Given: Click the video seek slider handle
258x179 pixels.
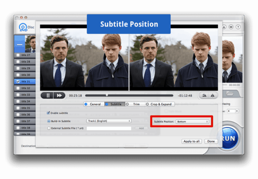Looking at the screenshot, I should pos(107,95).
